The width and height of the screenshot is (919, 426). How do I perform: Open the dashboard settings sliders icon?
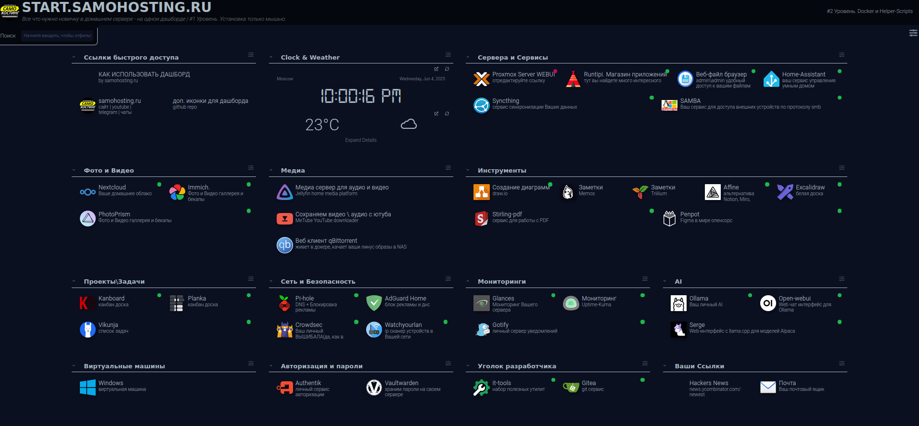[913, 33]
